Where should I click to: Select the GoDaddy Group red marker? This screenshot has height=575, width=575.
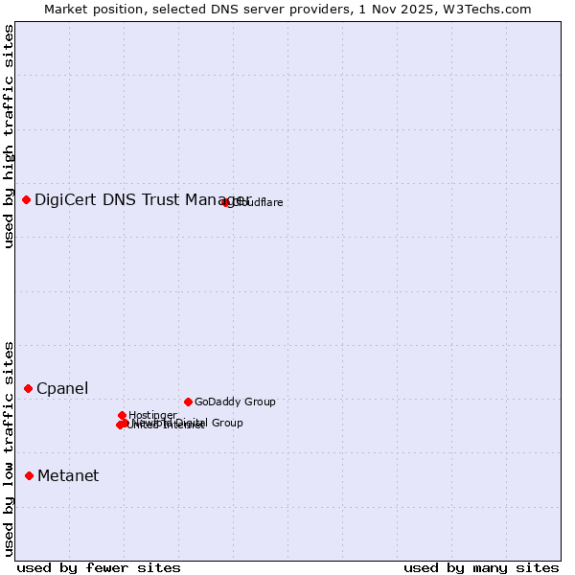[x=188, y=402]
